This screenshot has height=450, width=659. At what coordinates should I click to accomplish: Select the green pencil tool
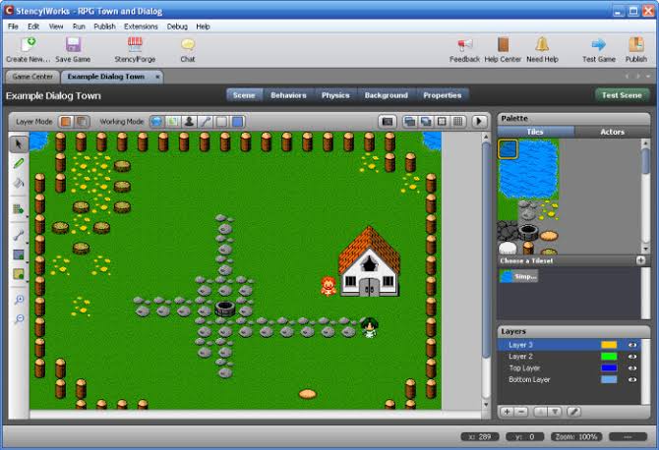point(19,163)
